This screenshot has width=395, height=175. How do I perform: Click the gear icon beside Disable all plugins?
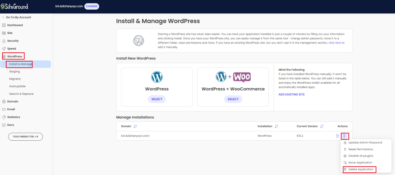pyautogui.click(x=345, y=156)
